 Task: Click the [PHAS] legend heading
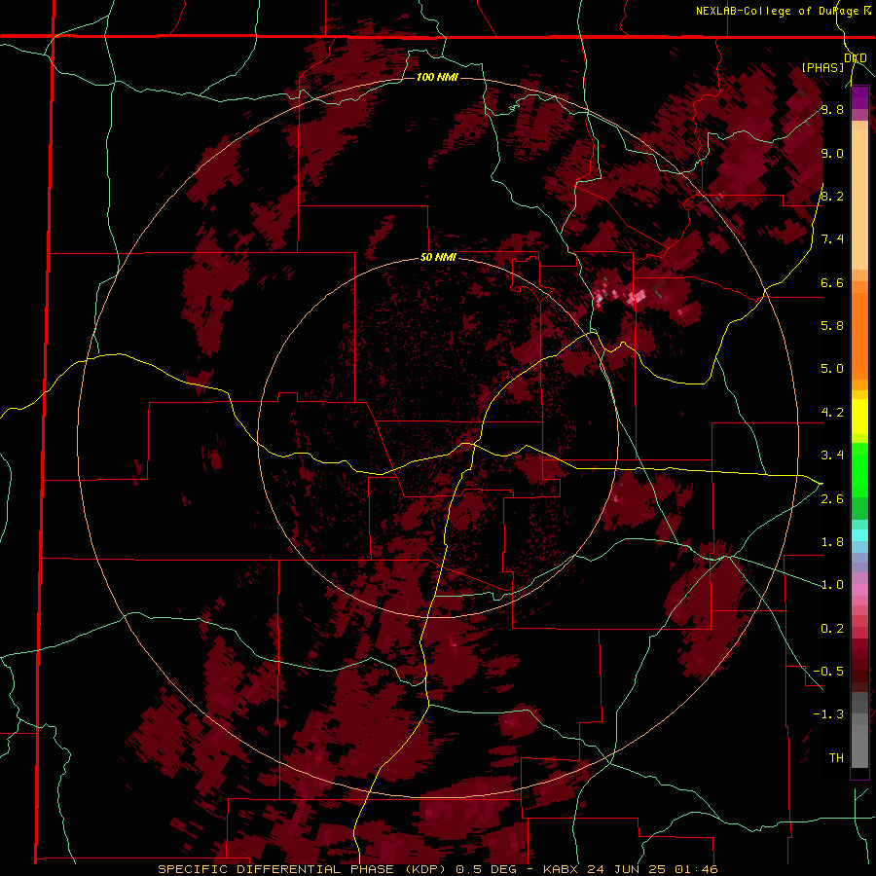point(822,68)
